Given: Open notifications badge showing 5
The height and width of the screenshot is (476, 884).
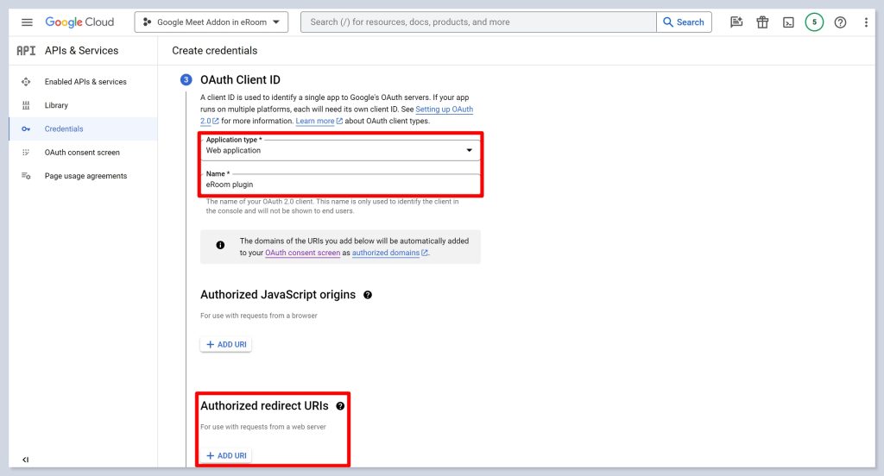Looking at the screenshot, I should click(814, 22).
